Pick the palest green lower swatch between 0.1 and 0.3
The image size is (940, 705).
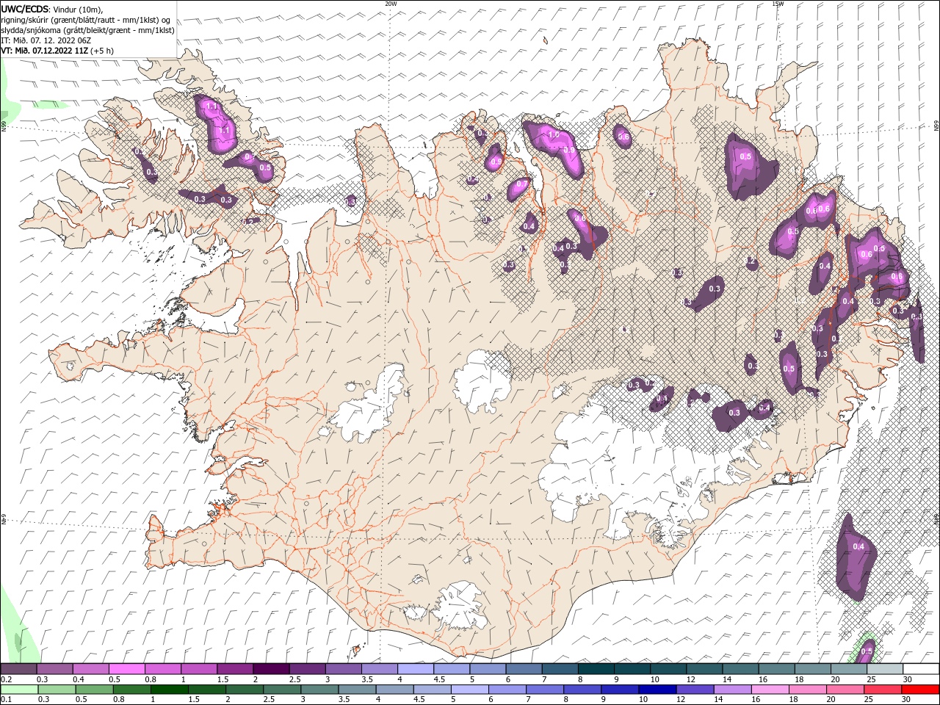[x=19, y=690]
